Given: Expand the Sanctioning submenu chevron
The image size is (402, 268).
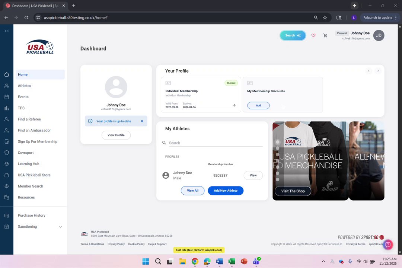Looking at the screenshot, I should [61, 227].
